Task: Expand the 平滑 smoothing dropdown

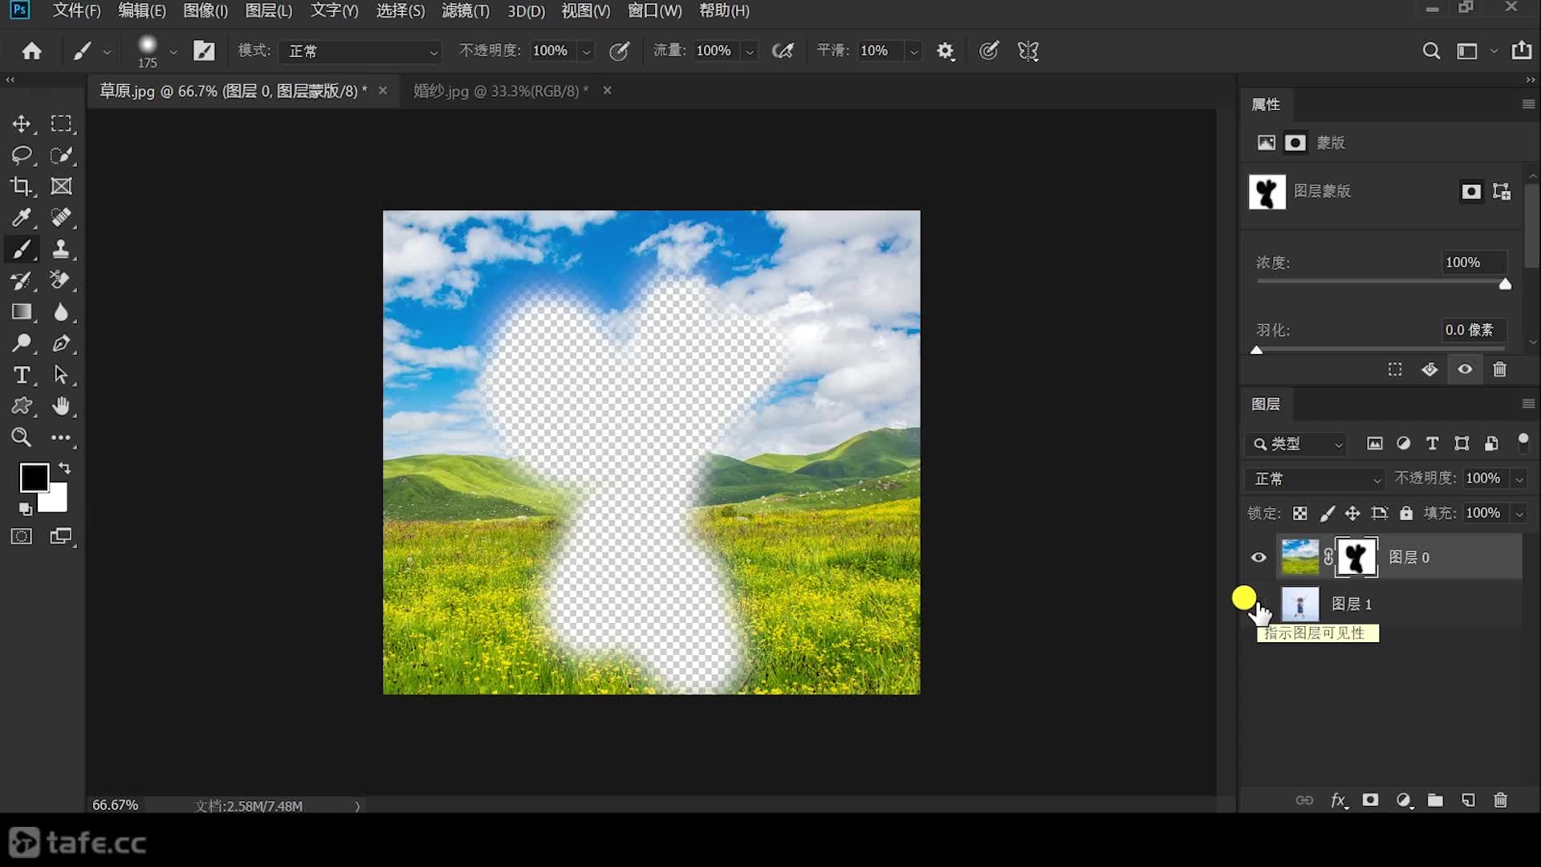Action: pyautogui.click(x=913, y=51)
